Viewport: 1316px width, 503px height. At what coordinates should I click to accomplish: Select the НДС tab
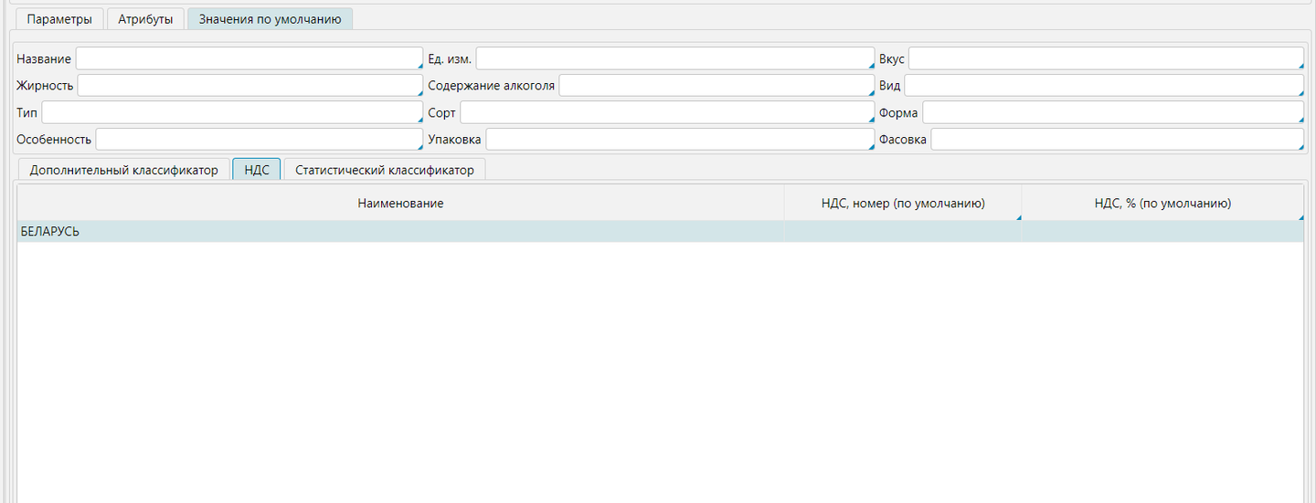pyautogui.click(x=256, y=170)
